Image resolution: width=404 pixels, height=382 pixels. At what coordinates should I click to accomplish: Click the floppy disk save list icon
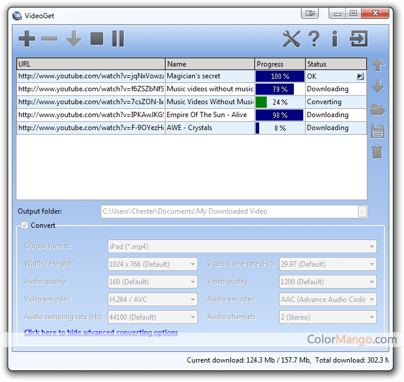(377, 131)
